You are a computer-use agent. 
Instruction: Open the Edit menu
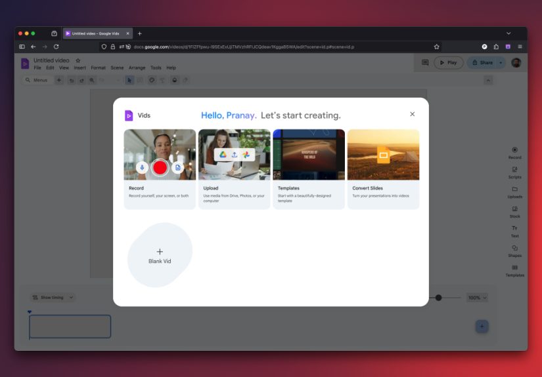[x=50, y=68]
